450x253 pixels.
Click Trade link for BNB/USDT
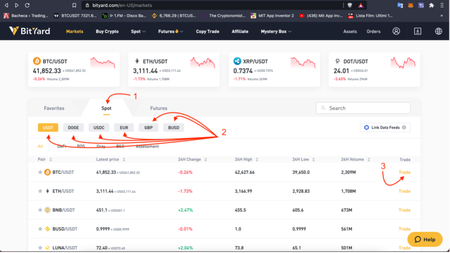tap(404, 210)
